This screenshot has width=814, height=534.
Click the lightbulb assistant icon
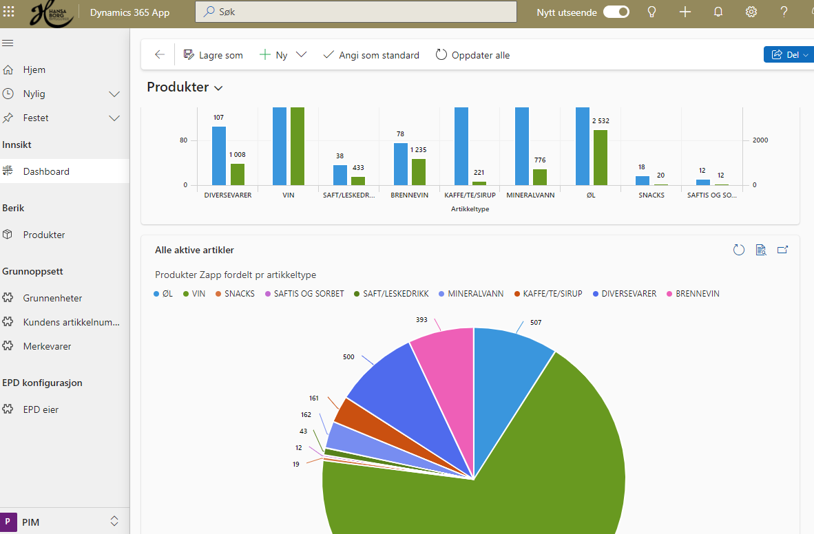(x=651, y=12)
